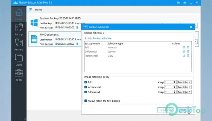Screen dimensions: 212x121
Task: Open the Clone section in sidebar
Action: tap(19, 60)
